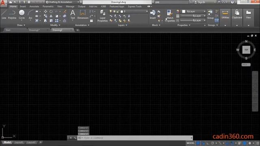Toggle layer lock icon
Viewport: 260px width, 146px height.
117,11
